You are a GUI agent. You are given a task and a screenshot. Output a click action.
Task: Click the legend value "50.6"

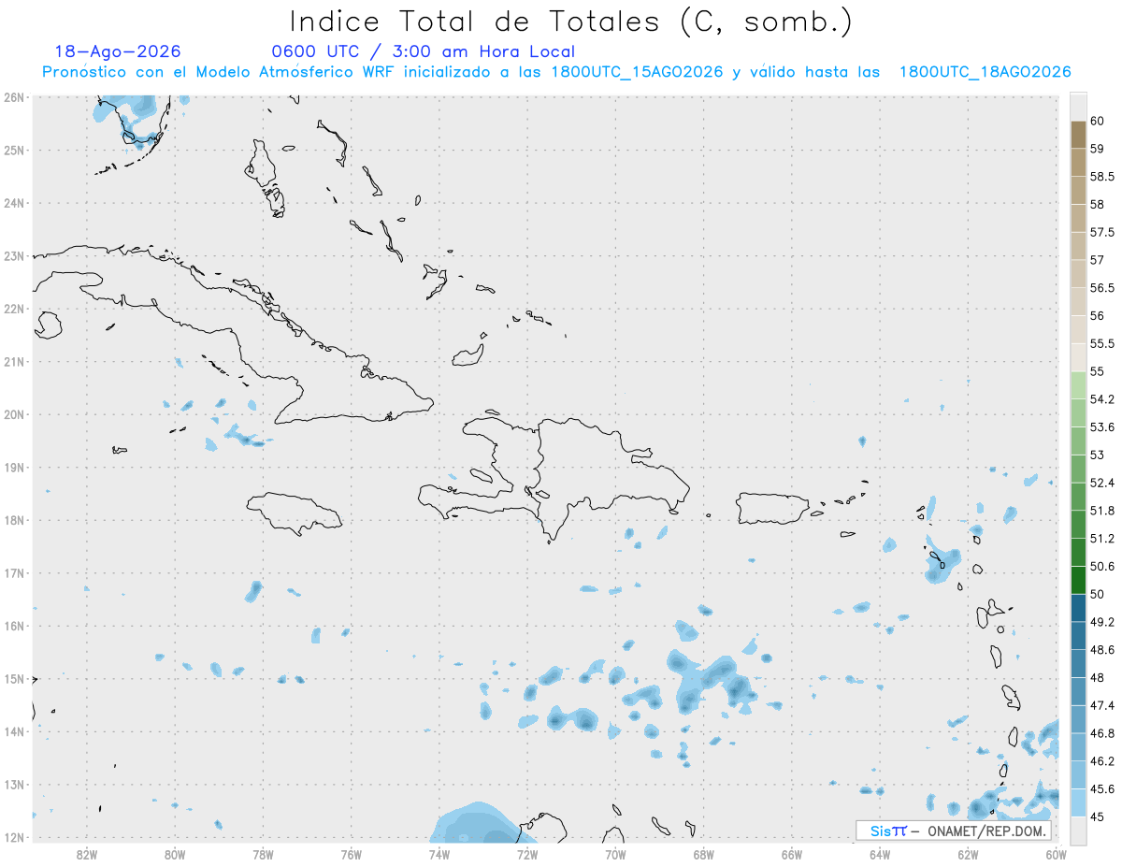1102,566
